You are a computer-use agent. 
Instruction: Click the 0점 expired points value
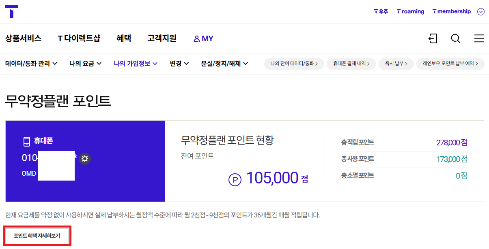pos(461,176)
